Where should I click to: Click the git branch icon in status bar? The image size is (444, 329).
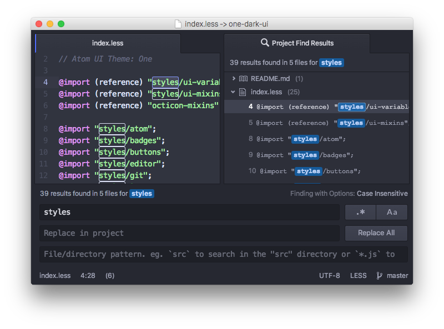point(380,275)
